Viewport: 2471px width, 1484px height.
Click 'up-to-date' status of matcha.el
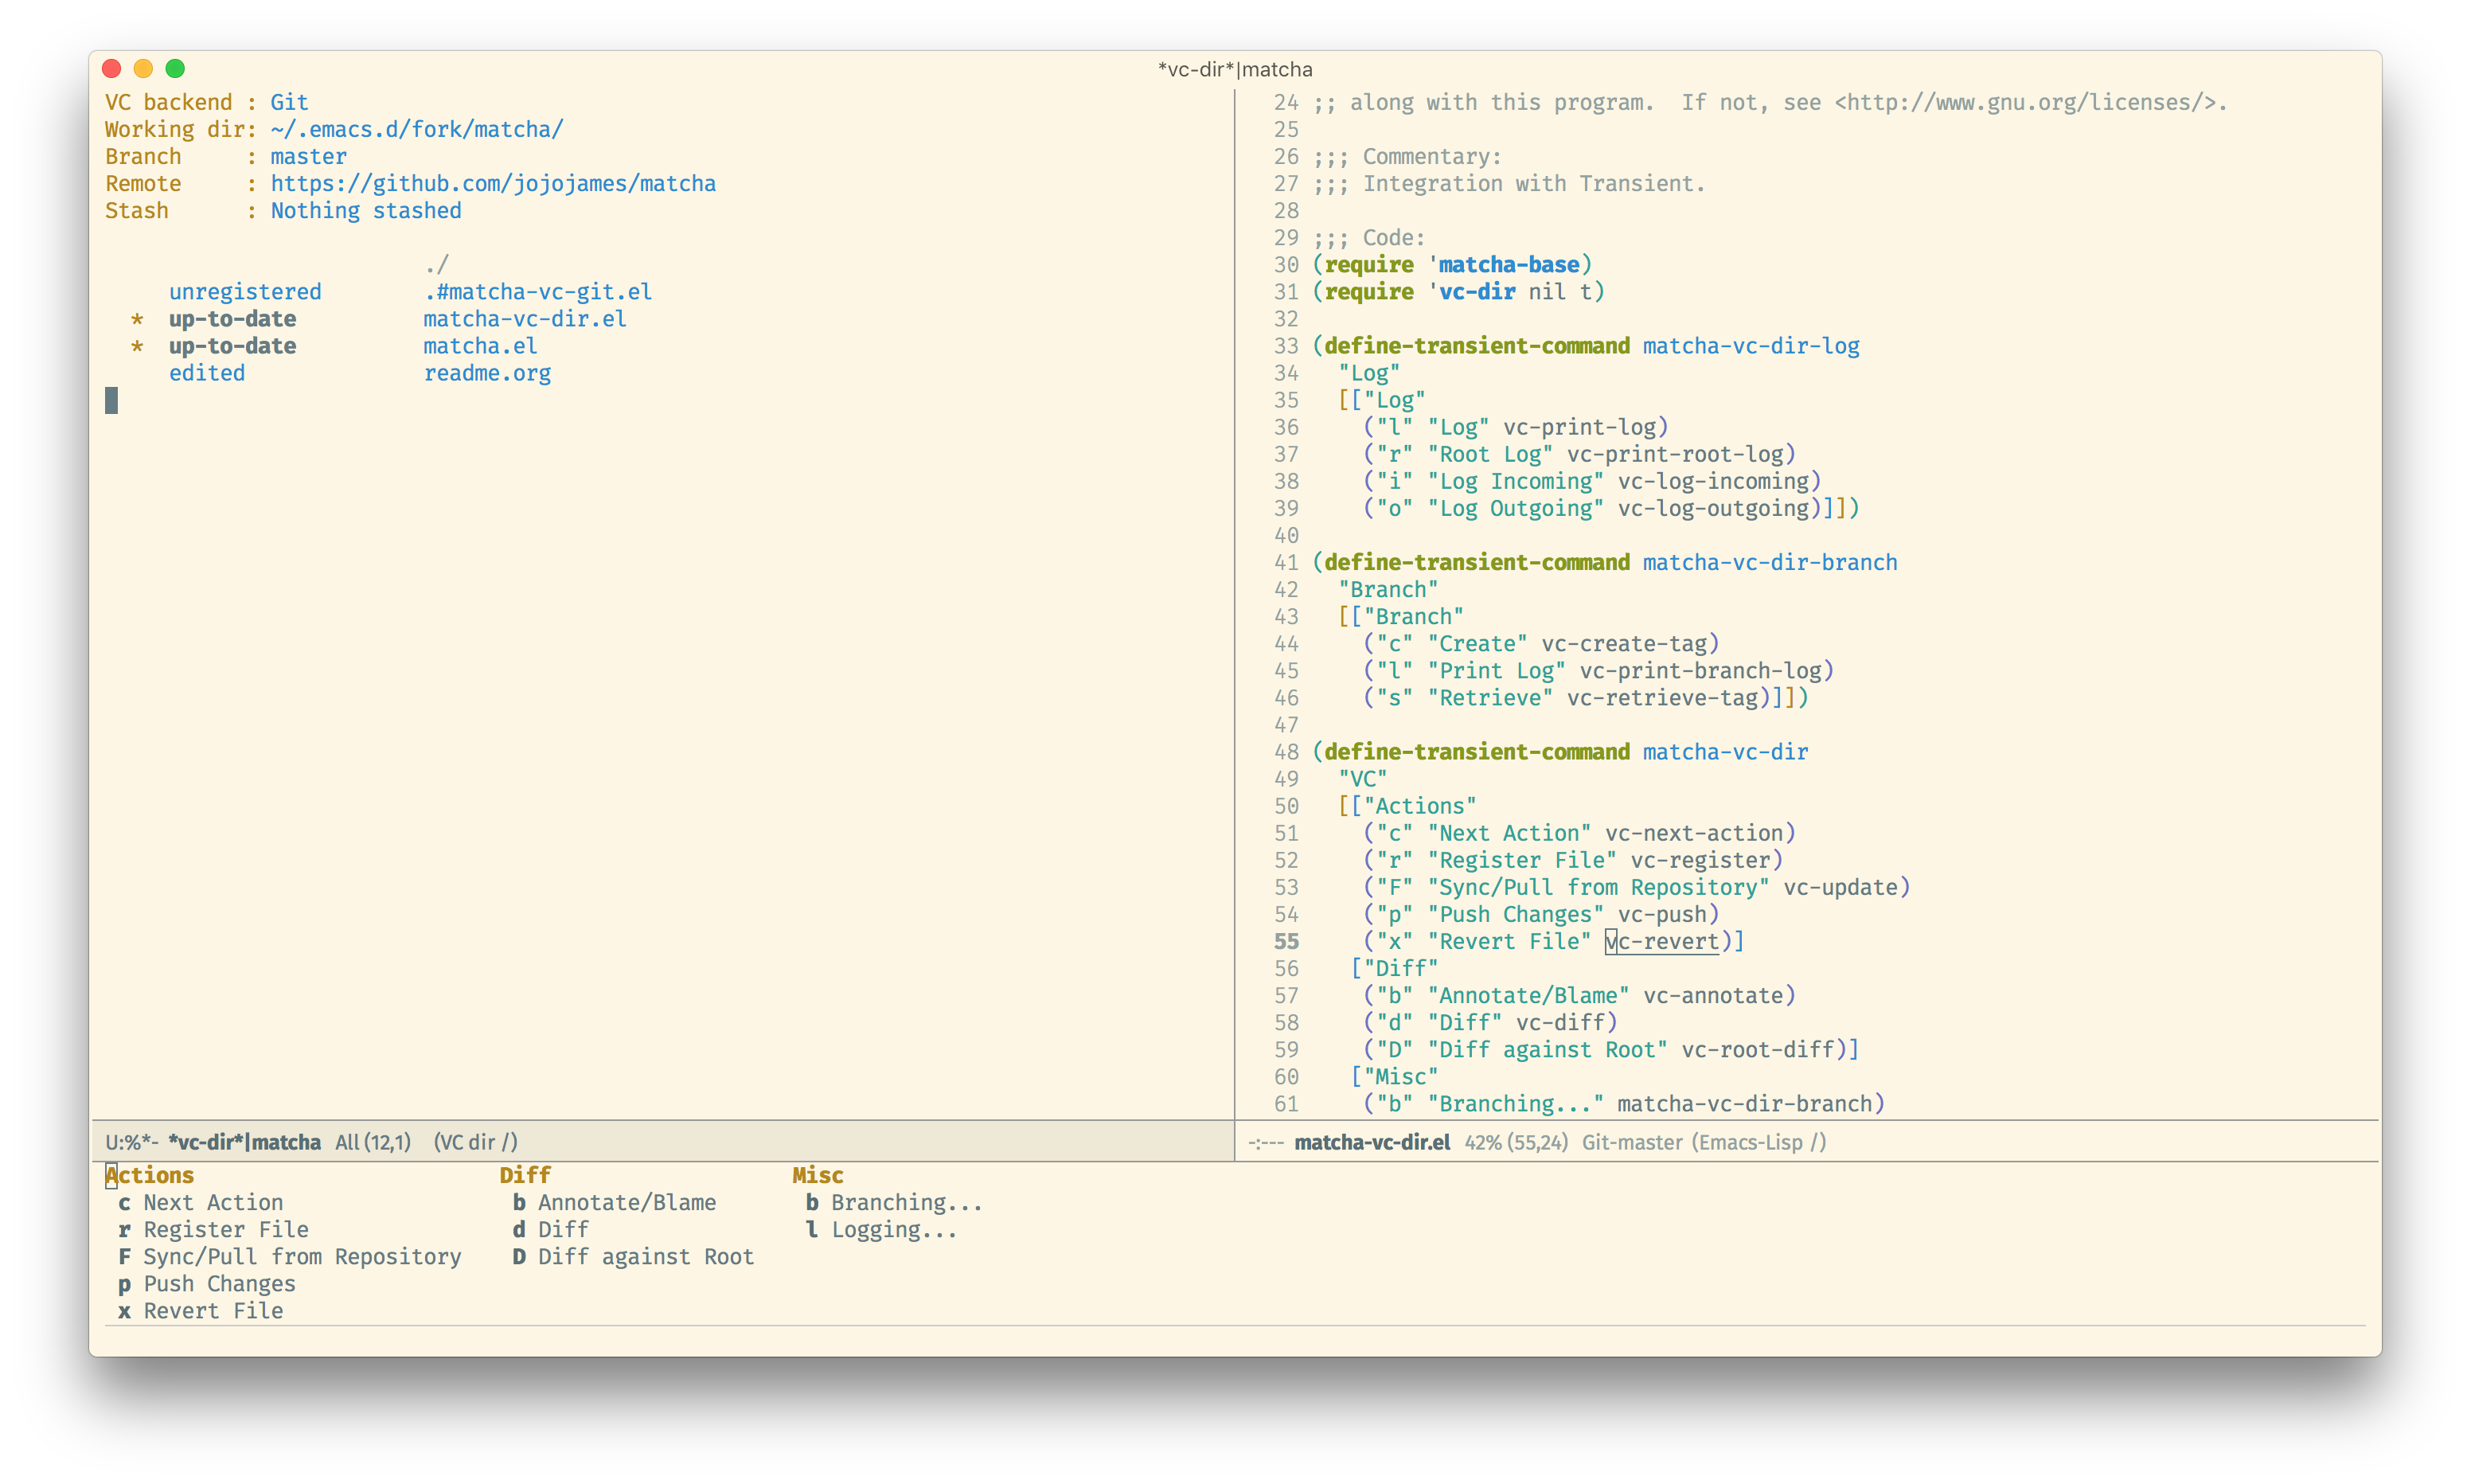232,346
